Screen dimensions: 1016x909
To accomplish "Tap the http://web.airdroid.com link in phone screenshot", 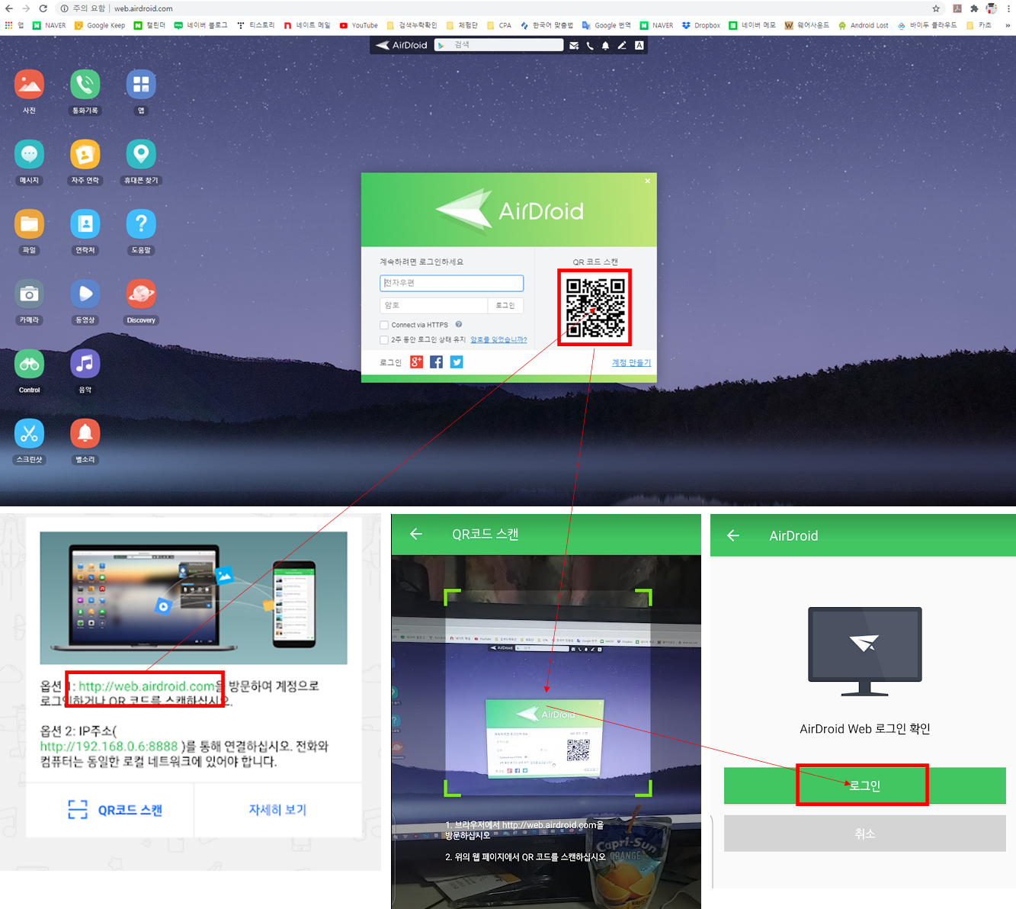I will point(146,686).
